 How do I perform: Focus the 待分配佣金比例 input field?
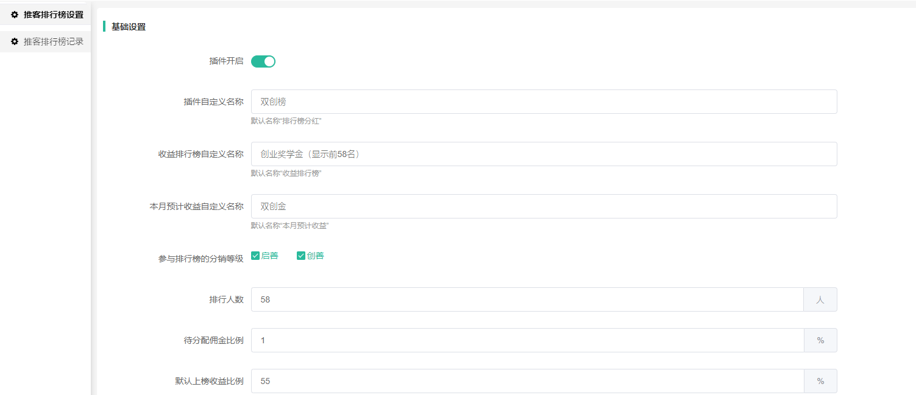click(x=527, y=340)
